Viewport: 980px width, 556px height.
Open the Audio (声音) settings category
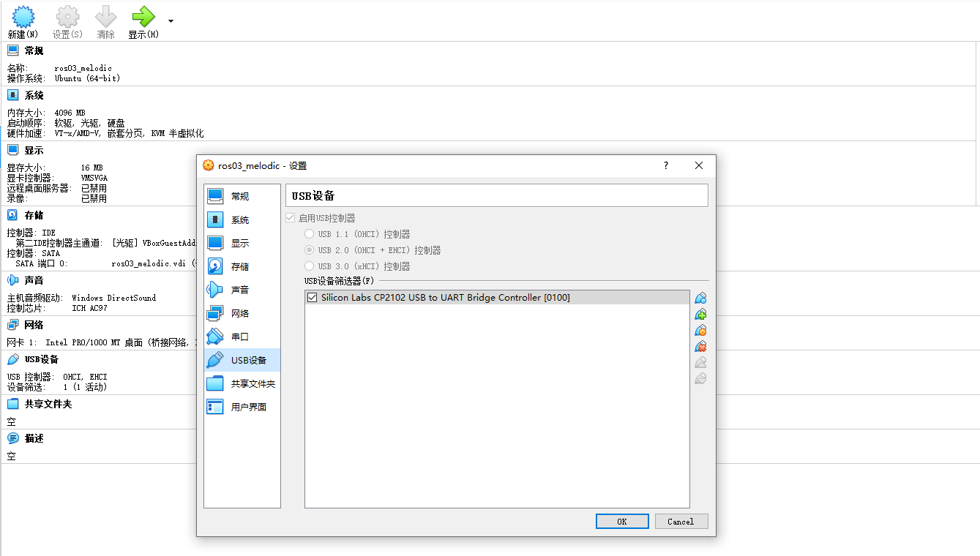tap(240, 290)
